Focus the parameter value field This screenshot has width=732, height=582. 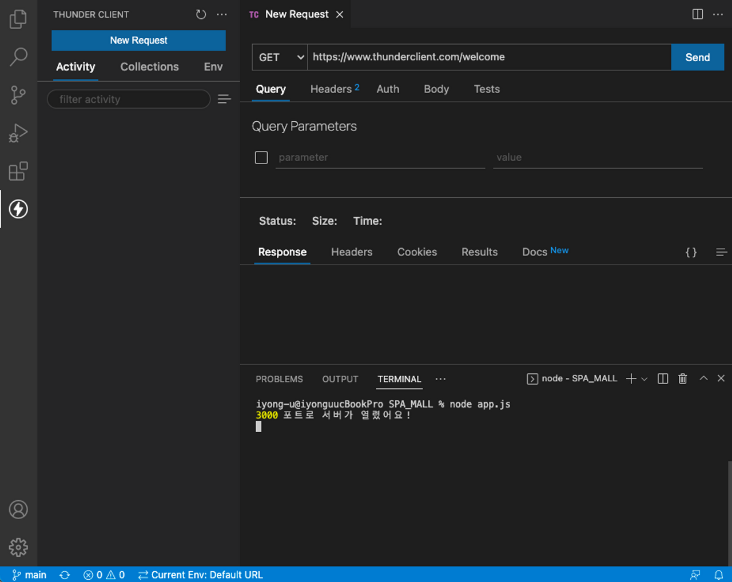[x=598, y=157]
